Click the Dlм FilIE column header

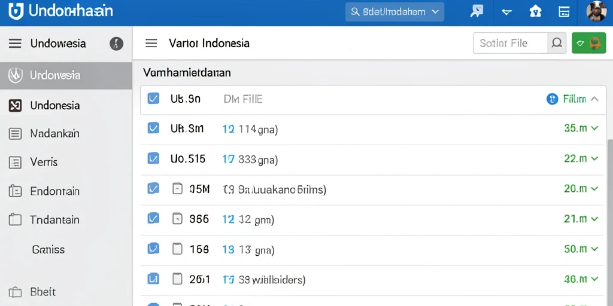243,99
